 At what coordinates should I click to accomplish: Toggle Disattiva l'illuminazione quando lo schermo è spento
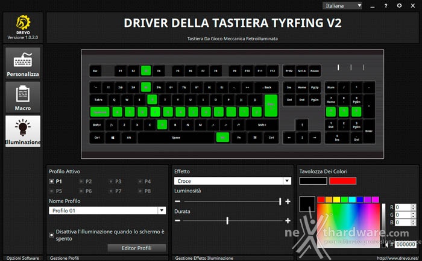(52, 235)
